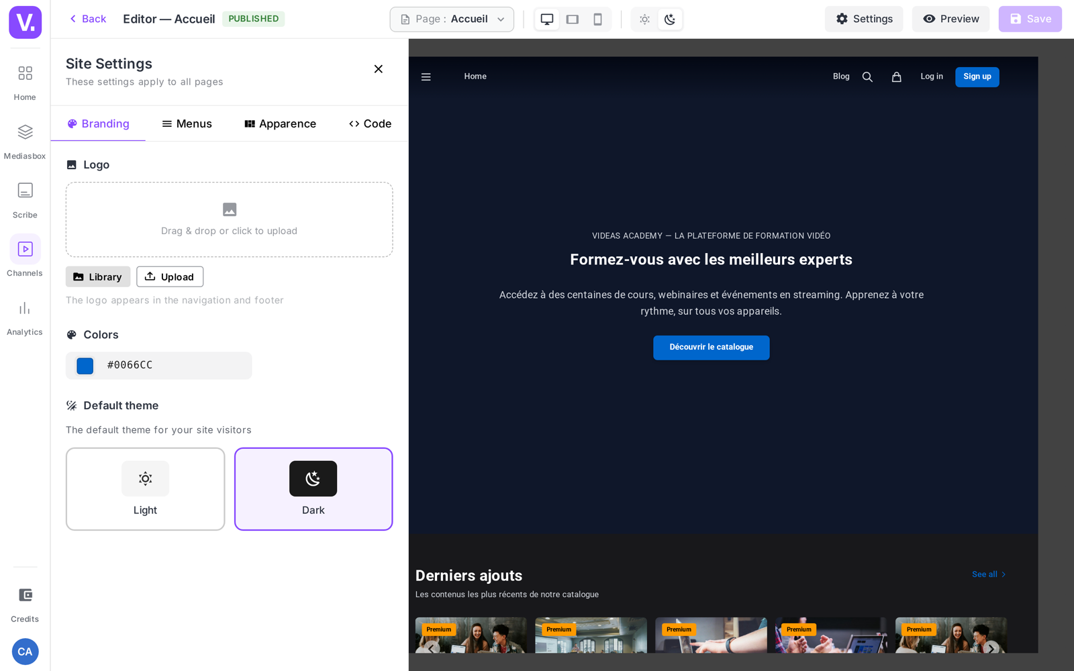Click Découvrir le catalogue button
Viewport: 1074px width, 671px height.
[712, 348]
